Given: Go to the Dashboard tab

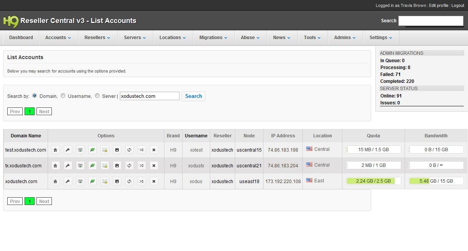Looking at the screenshot, I should (21, 38).
